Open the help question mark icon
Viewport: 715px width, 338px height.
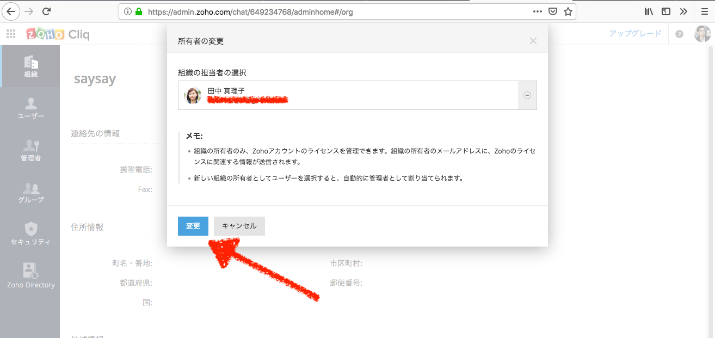click(x=679, y=34)
